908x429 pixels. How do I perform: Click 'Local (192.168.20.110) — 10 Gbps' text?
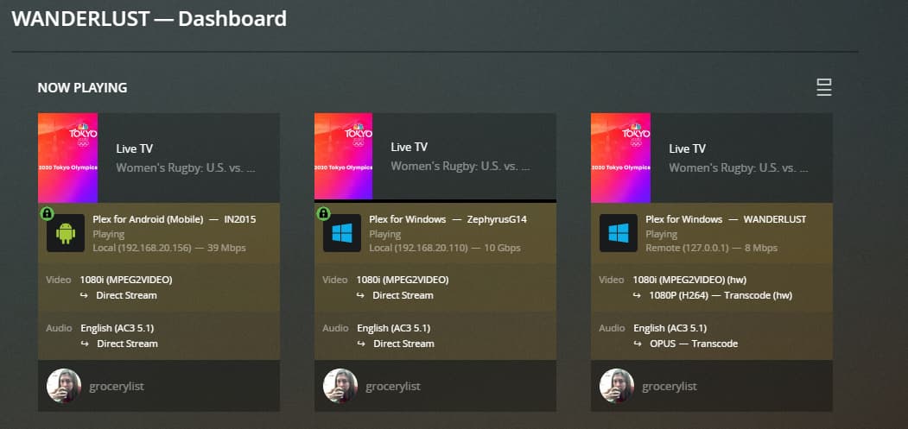pos(445,249)
